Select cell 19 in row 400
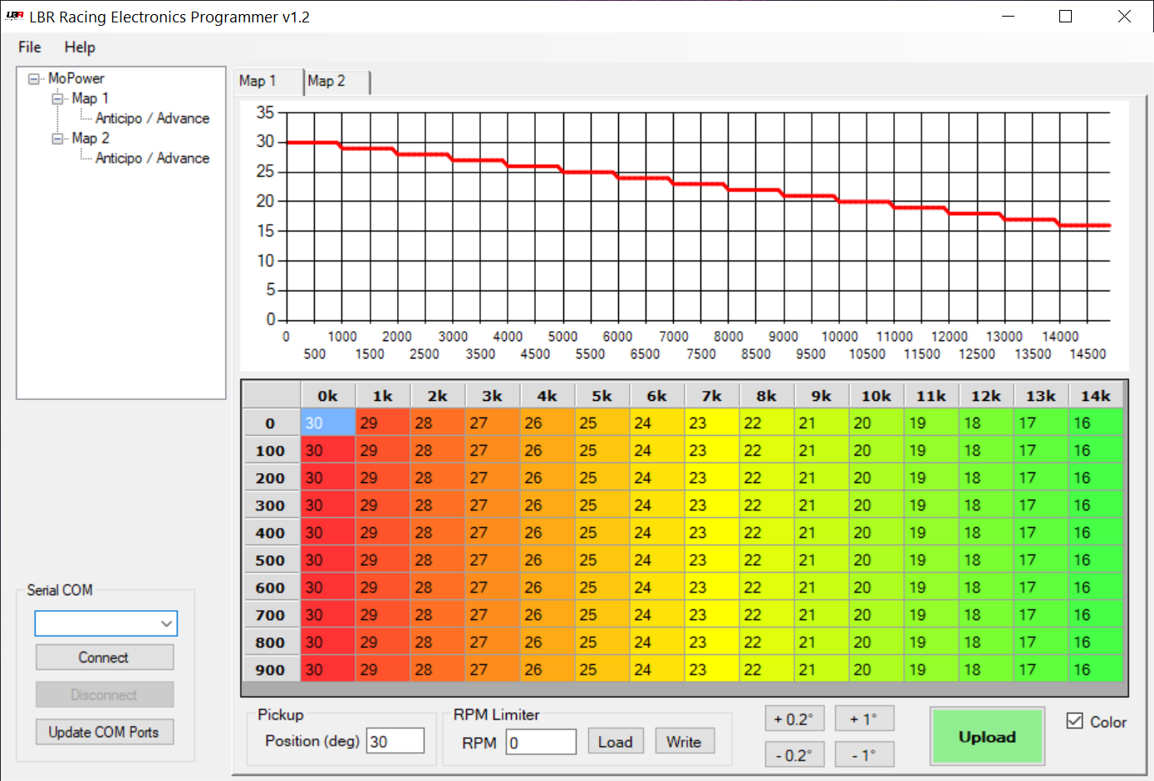Viewport: 1154px width, 781px height. pyautogui.click(x=931, y=533)
